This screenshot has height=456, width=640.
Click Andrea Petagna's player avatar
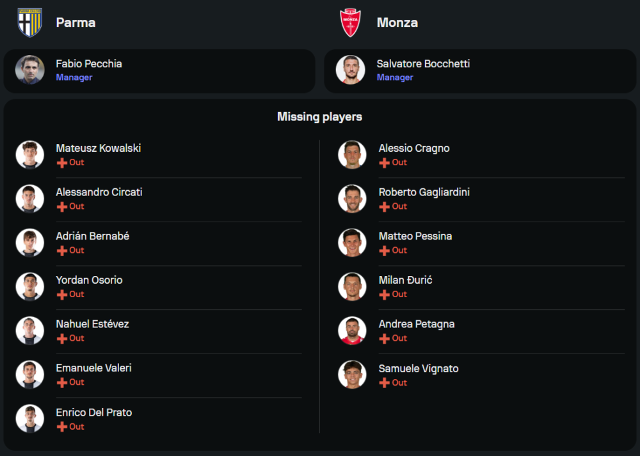click(x=353, y=330)
